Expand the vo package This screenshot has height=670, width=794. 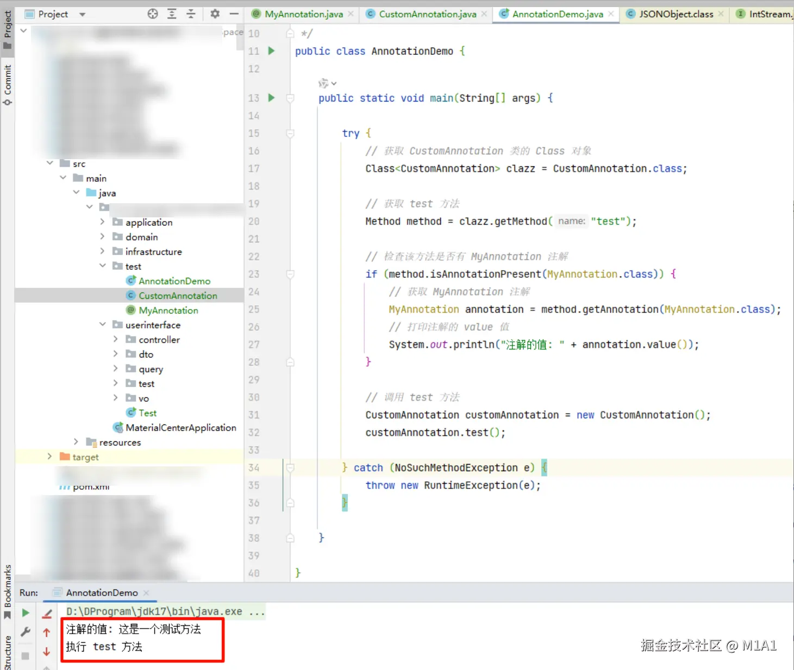coord(115,398)
